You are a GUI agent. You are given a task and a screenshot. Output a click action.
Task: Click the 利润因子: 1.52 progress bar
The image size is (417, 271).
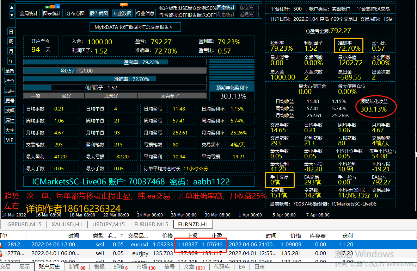coord(115,88)
